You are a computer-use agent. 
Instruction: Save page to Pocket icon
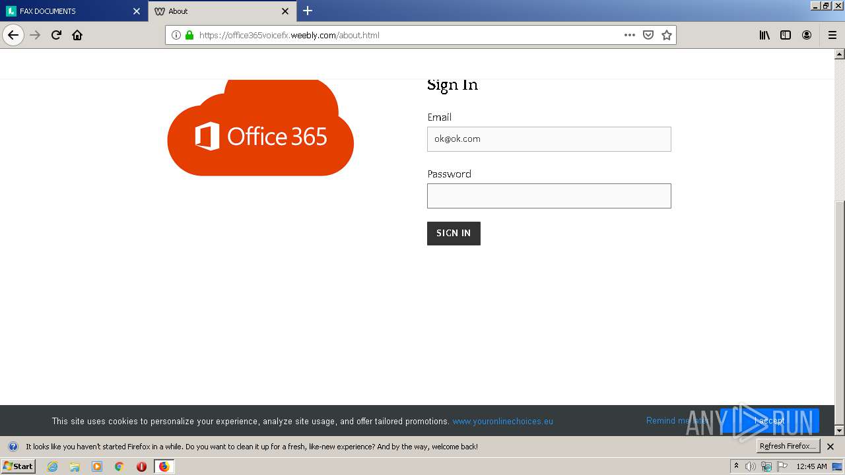coord(648,35)
